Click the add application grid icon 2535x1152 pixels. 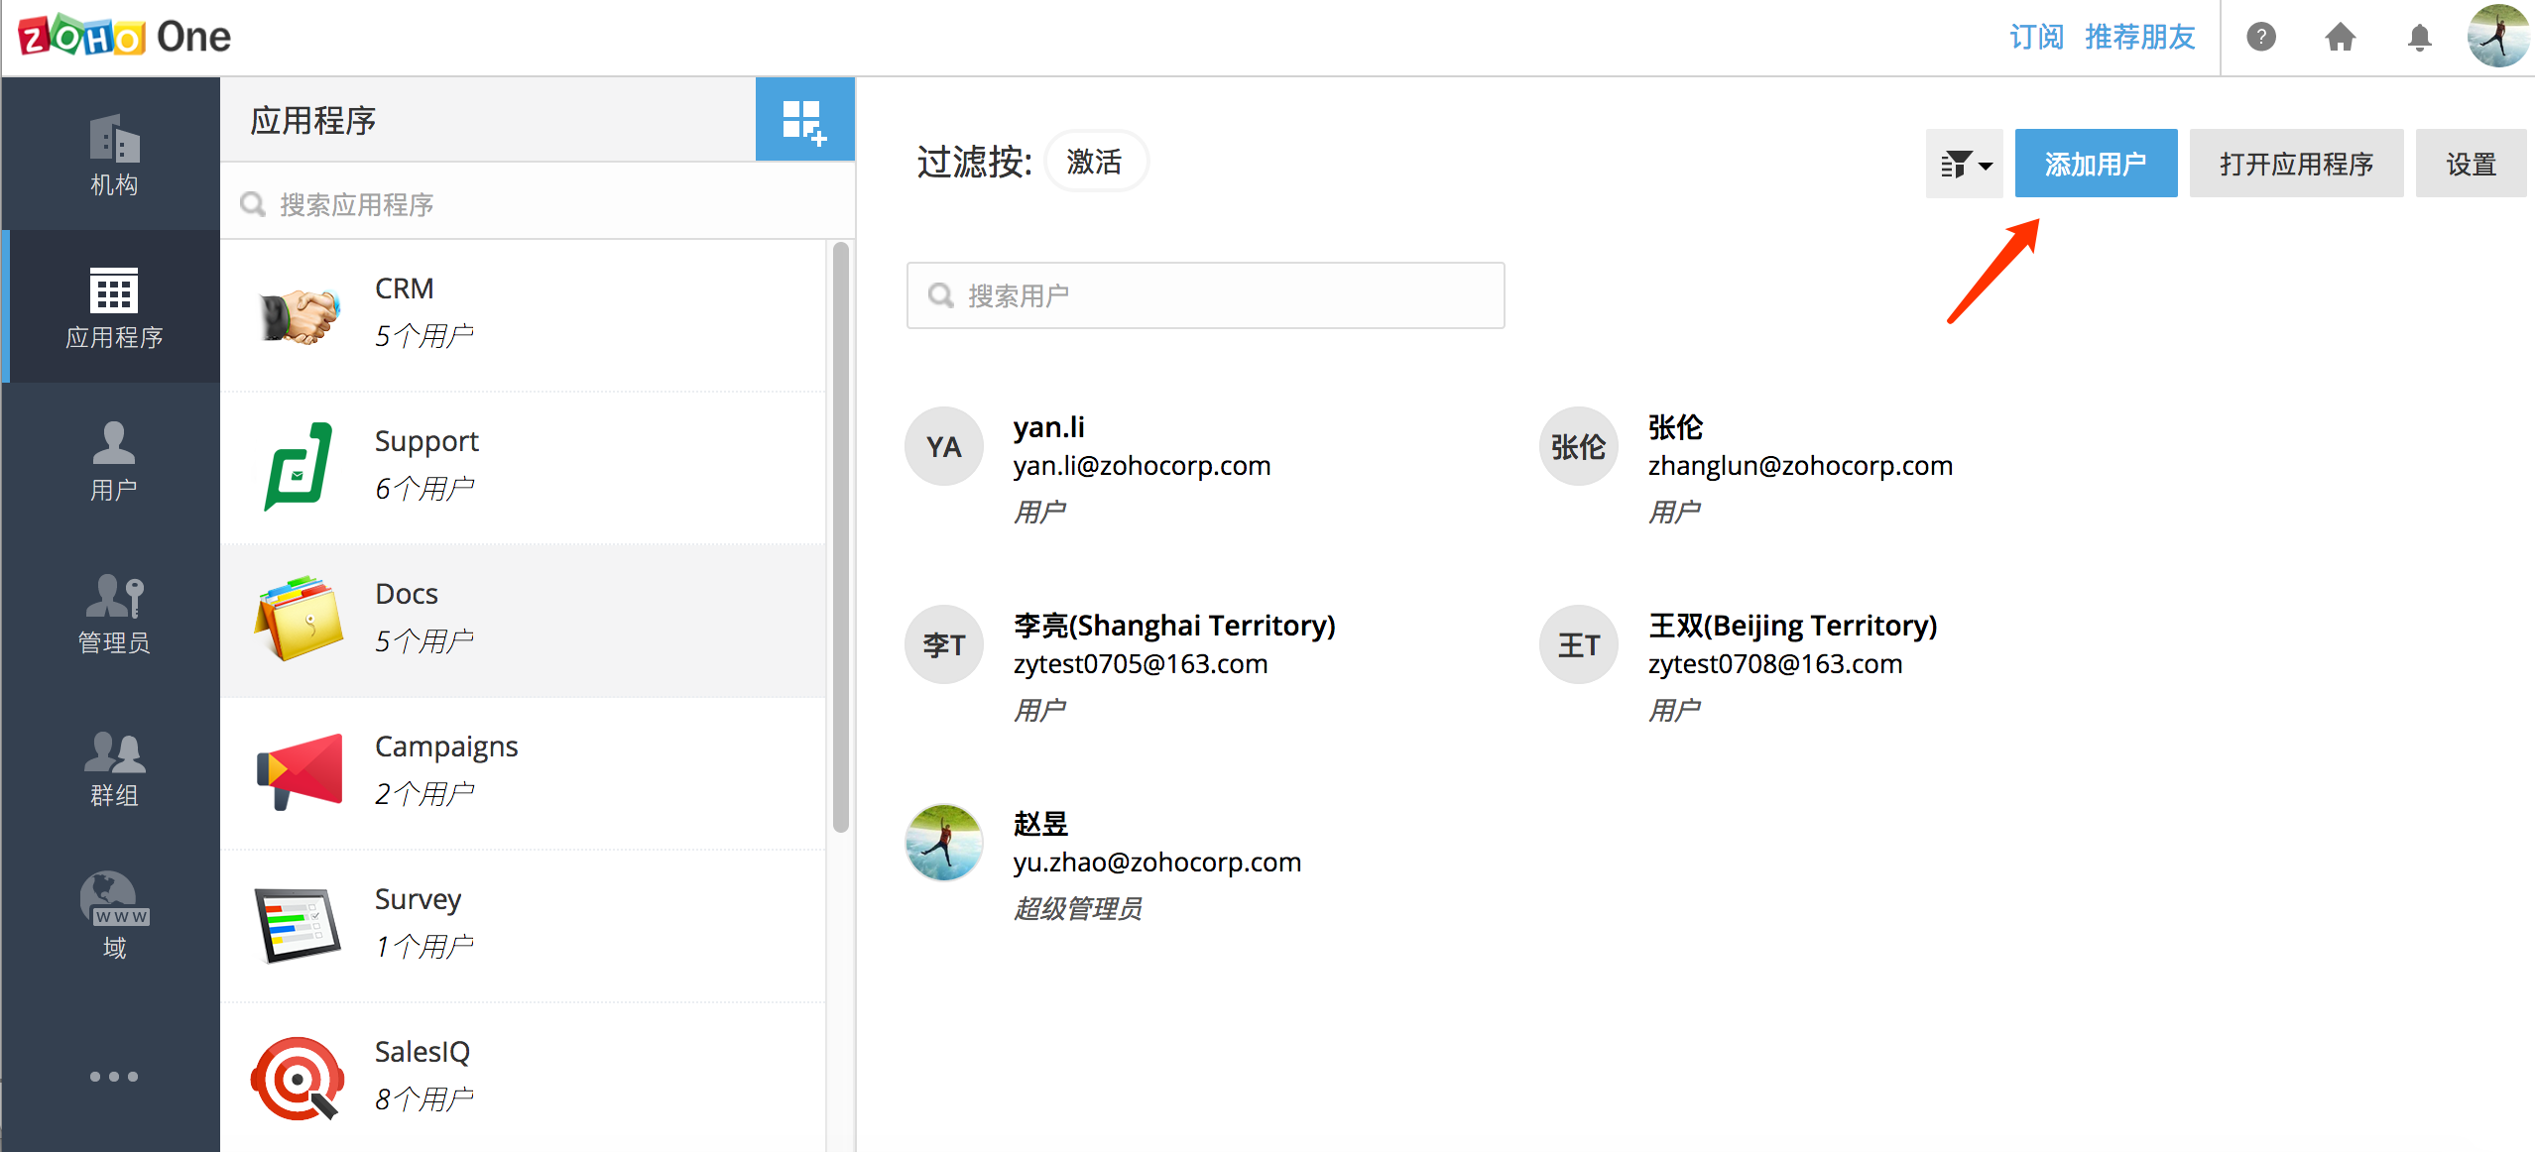(x=803, y=121)
